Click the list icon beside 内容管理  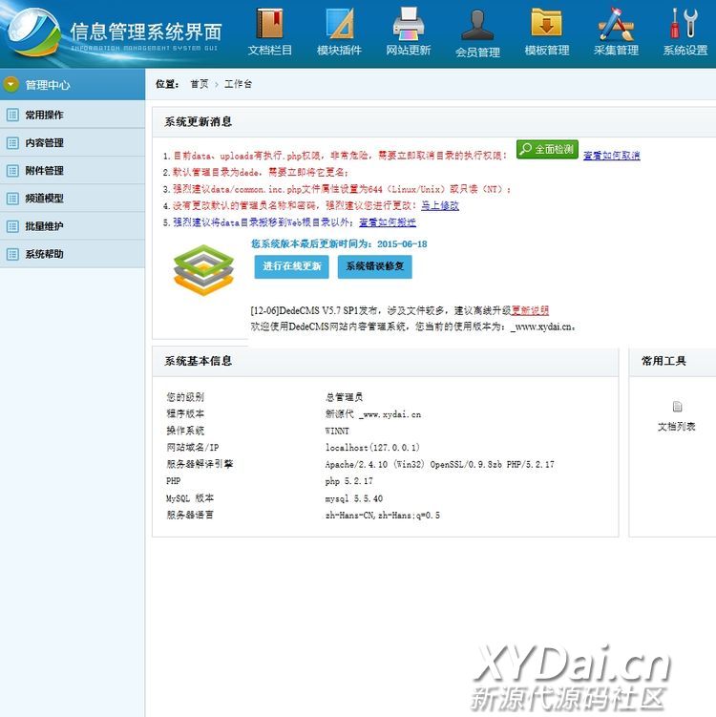pos(12,142)
